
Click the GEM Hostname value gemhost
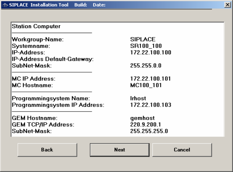pyautogui.click(x=142, y=118)
